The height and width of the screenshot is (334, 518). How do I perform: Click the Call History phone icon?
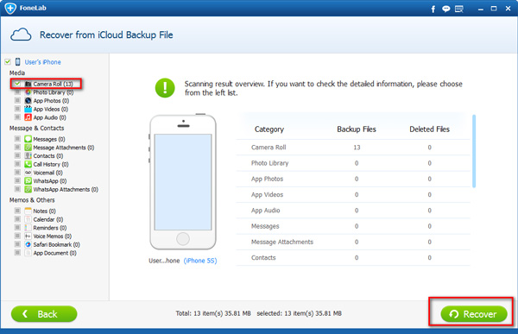pyautogui.click(x=28, y=164)
